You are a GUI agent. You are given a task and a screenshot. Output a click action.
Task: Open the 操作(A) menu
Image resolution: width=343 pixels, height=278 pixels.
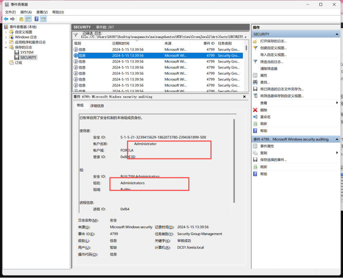26,12
